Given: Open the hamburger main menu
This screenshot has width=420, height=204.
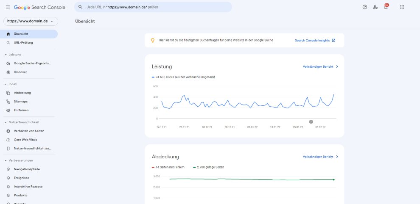Looking at the screenshot, I should (8, 7).
